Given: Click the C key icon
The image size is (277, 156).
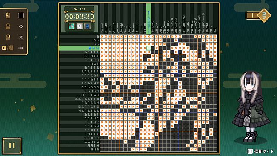Looking at the screenshot, I should point(4,48).
